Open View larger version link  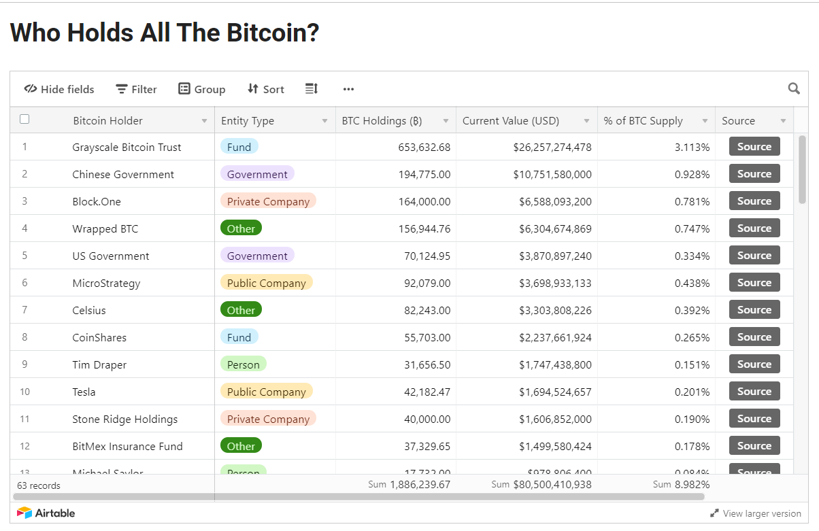click(756, 513)
